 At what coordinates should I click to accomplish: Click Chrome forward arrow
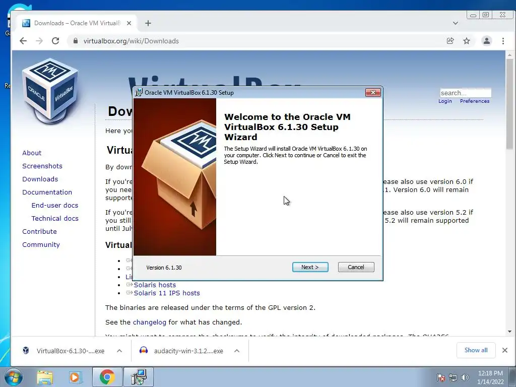pos(39,41)
